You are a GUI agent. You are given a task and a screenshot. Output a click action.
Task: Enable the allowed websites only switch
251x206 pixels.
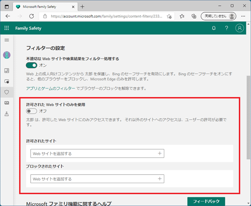pos(31,111)
